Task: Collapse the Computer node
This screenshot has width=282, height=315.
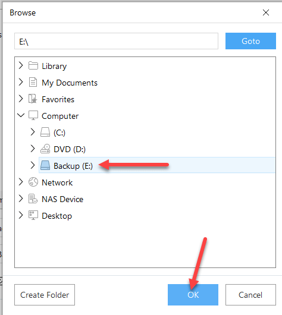Action: click(x=21, y=115)
